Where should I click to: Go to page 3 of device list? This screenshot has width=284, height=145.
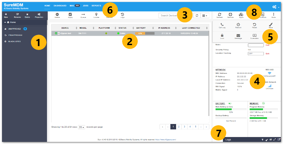coord(184,127)
